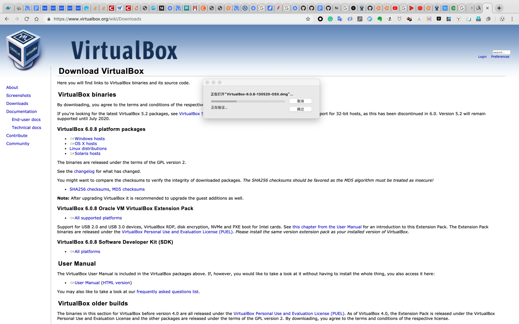Go forward in browser history
This screenshot has height=324, width=519.
17,19
